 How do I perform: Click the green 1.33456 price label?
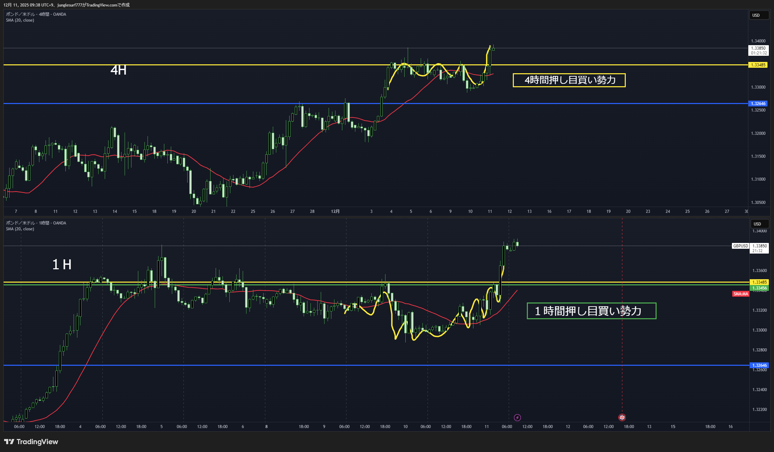point(759,288)
